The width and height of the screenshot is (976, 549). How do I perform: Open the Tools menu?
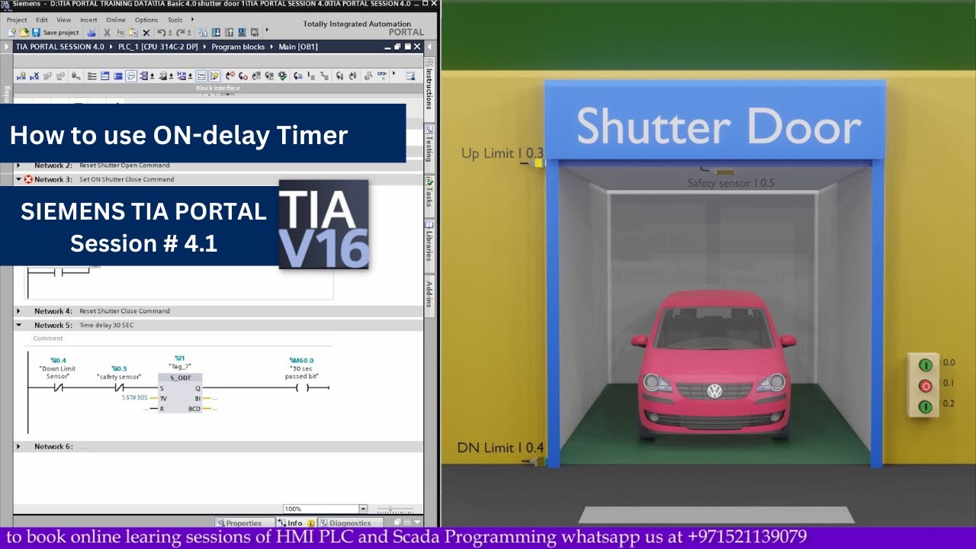(175, 20)
